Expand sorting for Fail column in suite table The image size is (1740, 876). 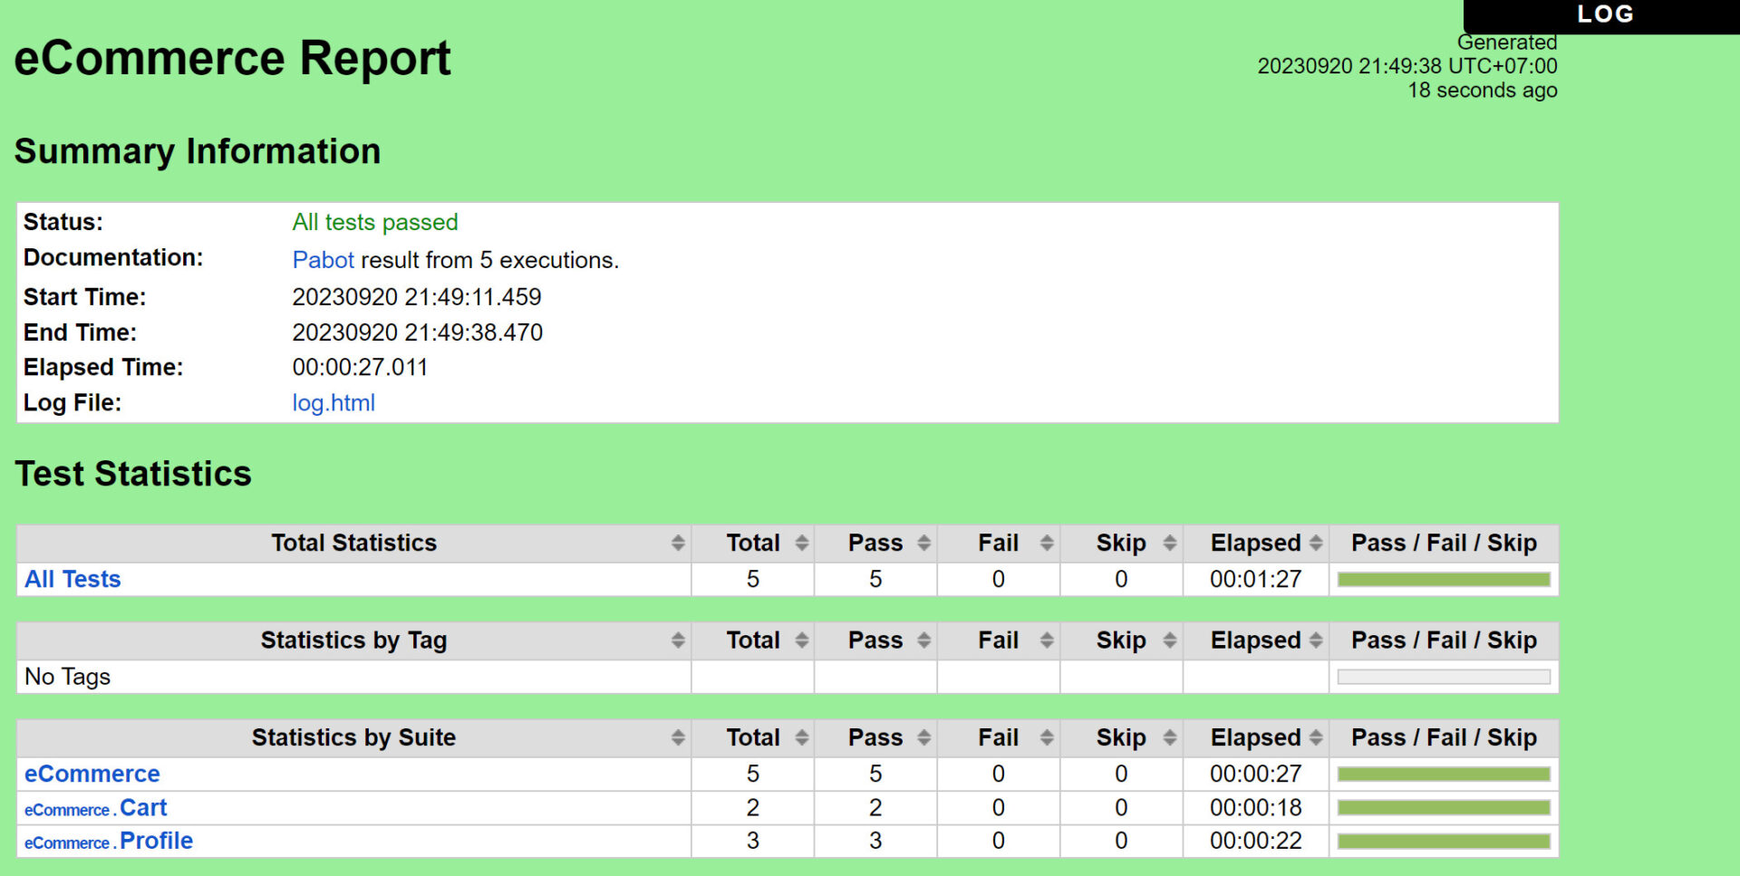[x=1047, y=737]
